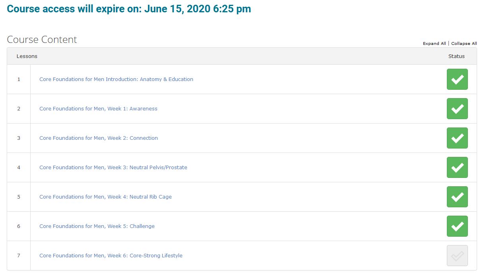485x278 pixels.
Task: Go to Week 2: Connection lesson
Action: point(99,138)
